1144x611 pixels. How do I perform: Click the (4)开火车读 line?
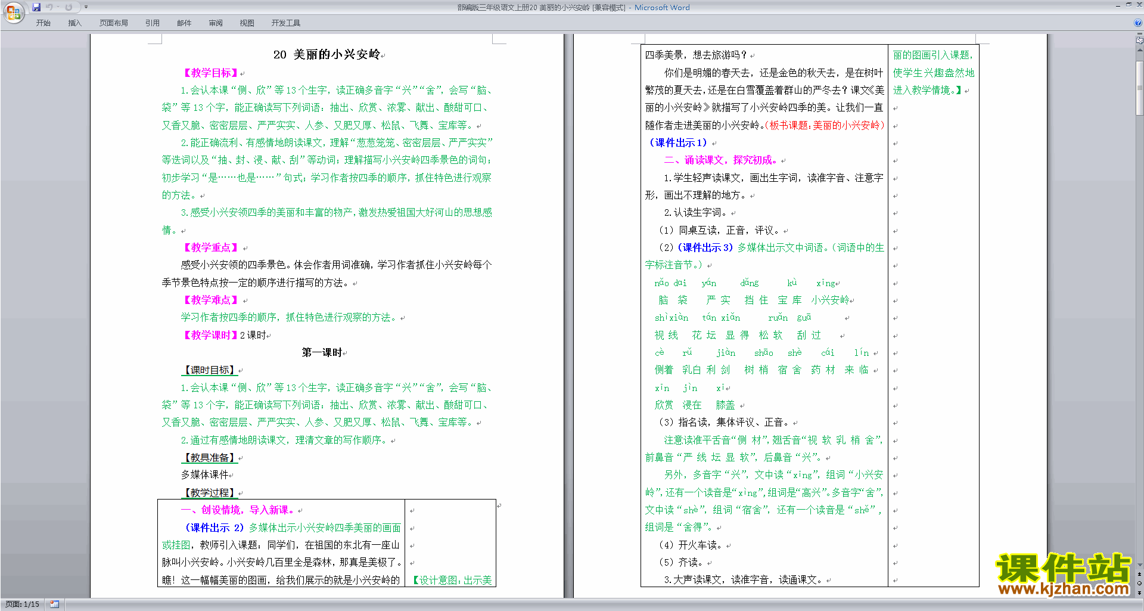(x=691, y=545)
